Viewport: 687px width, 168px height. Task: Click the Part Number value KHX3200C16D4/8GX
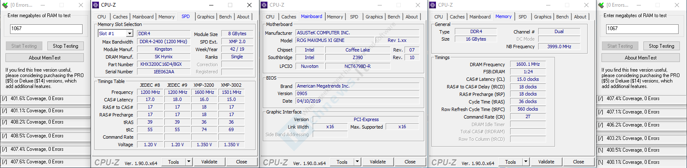(x=163, y=65)
